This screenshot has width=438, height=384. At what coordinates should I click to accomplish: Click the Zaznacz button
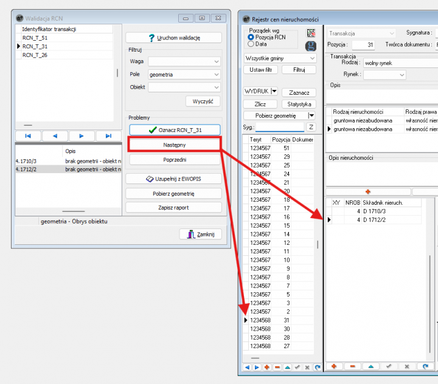(x=299, y=92)
